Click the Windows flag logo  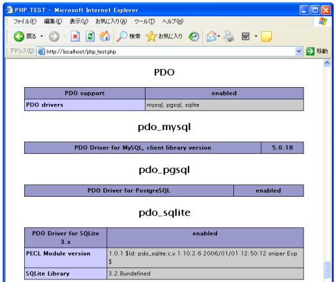point(323,21)
